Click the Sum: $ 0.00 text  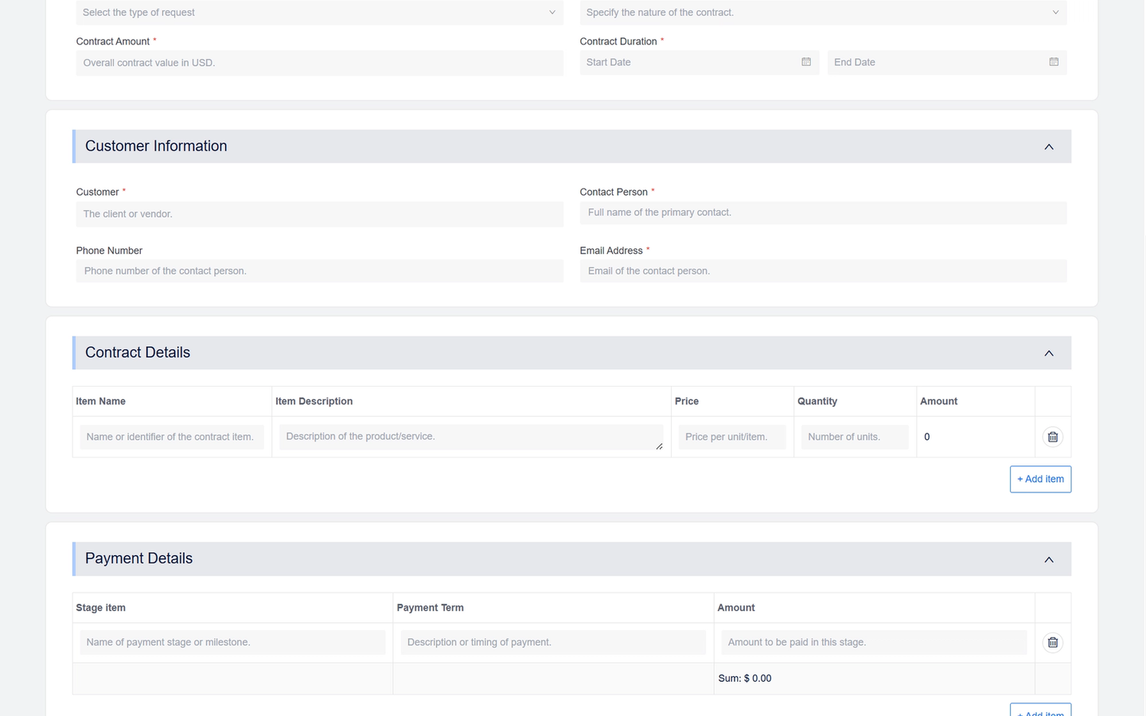click(x=745, y=679)
